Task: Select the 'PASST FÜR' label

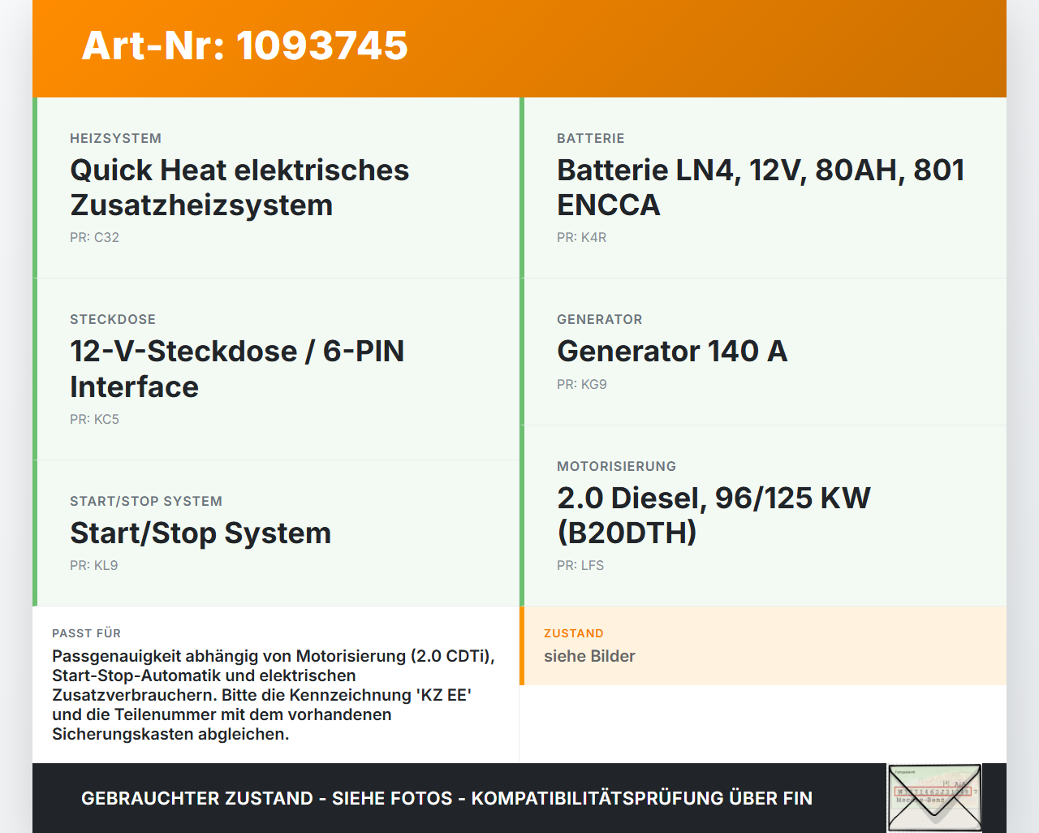Action: [86, 633]
